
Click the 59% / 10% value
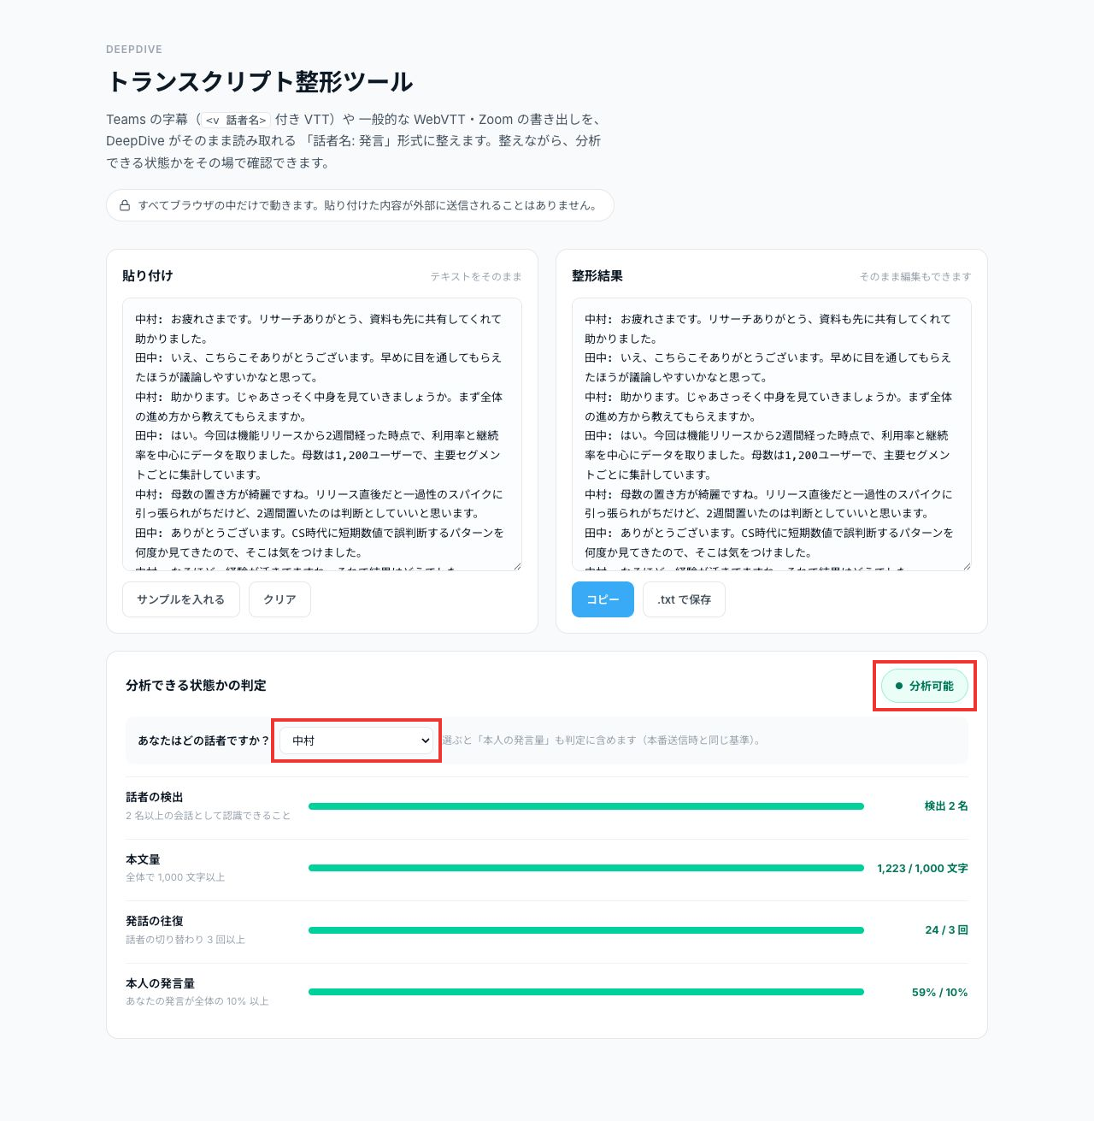click(940, 992)
